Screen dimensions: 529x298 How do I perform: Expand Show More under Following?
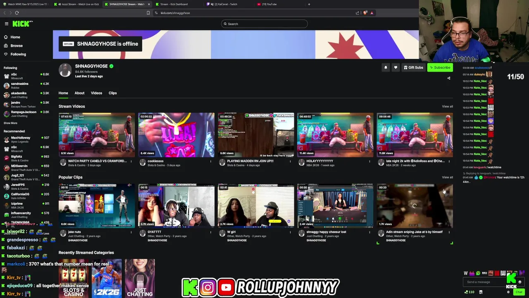10,123
